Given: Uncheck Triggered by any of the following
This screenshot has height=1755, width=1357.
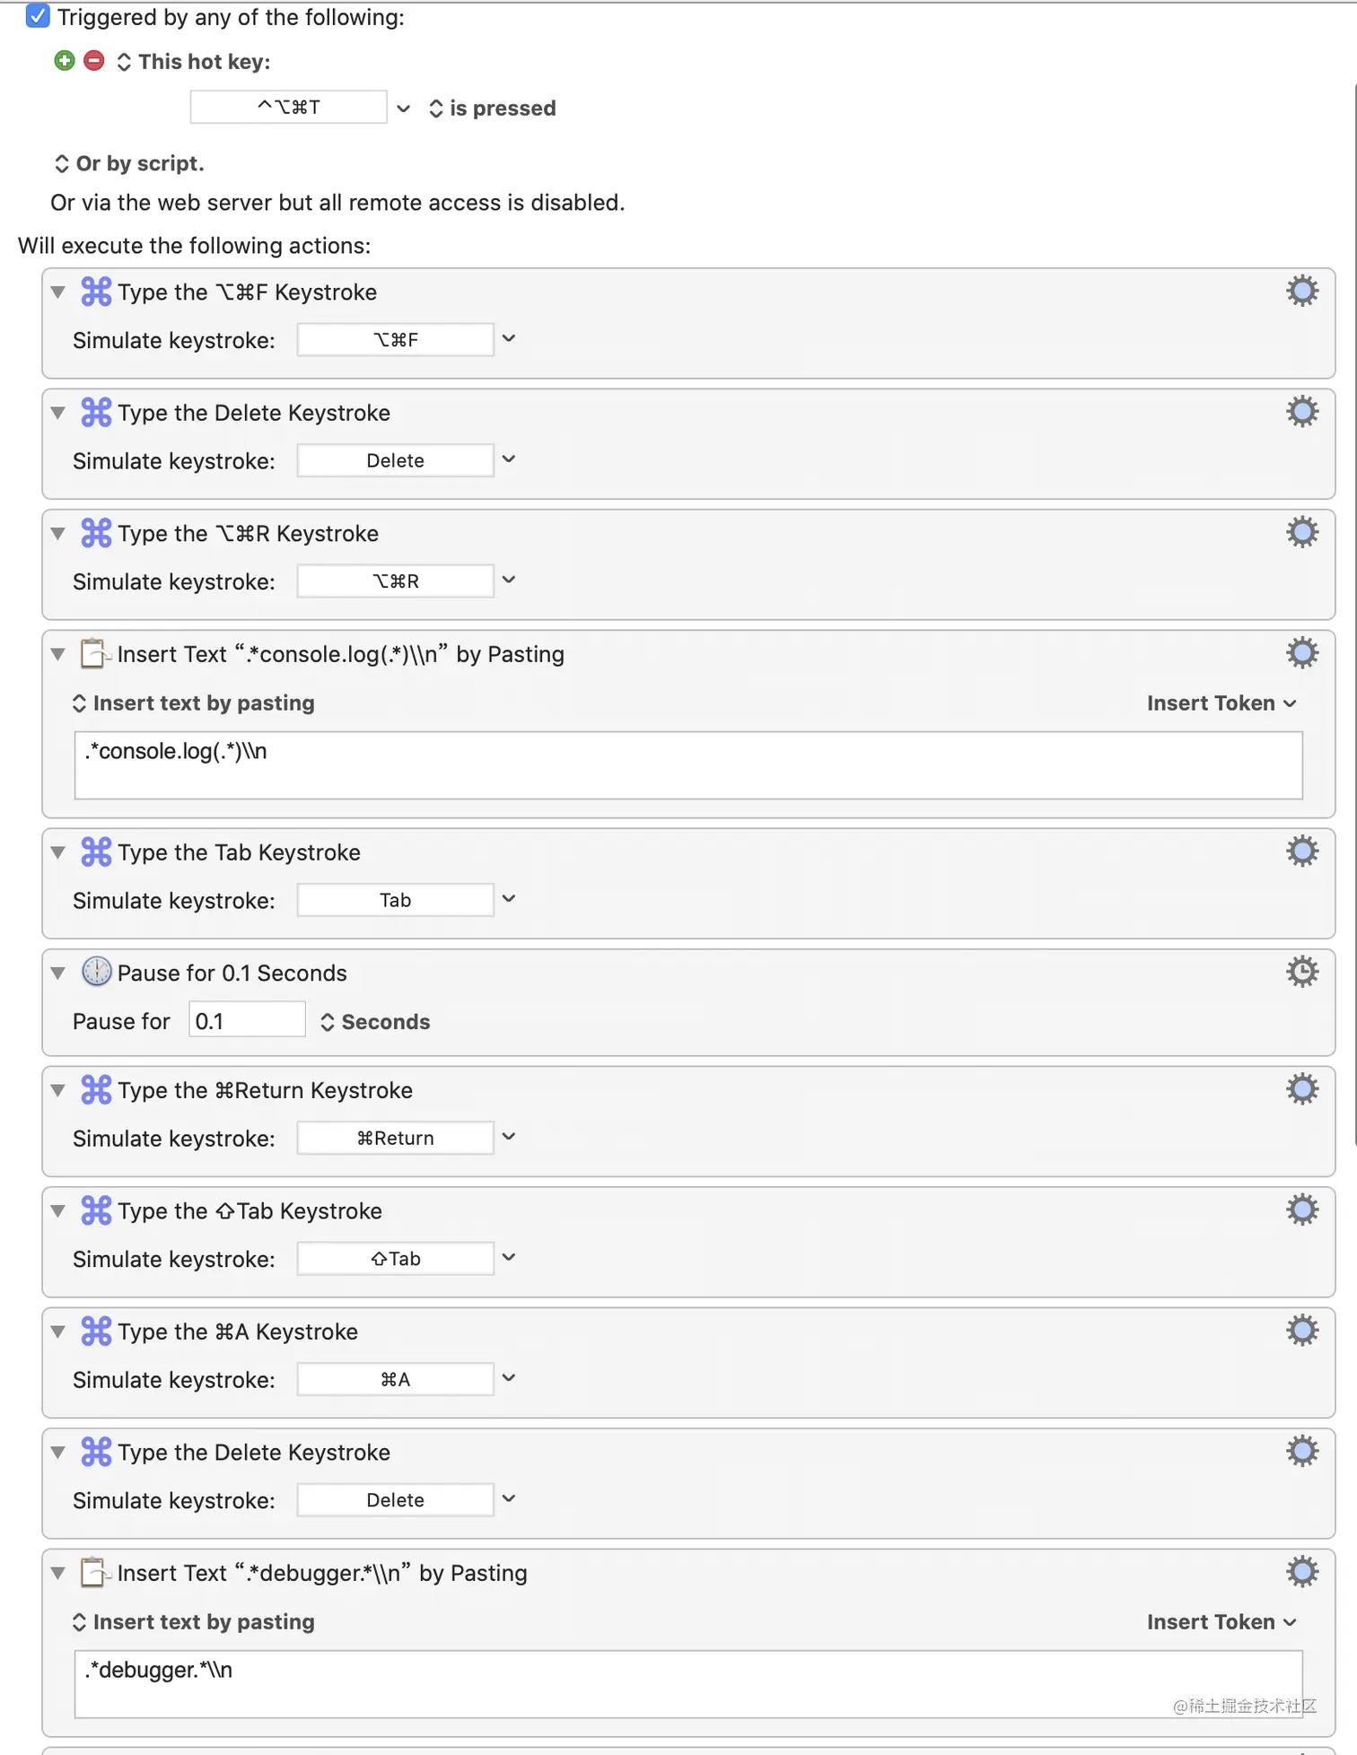Looking at the screenshot, I should pos(38,16).
